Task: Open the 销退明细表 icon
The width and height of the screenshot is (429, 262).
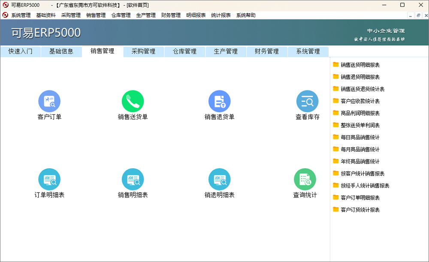Action: pyautogui.click(x=219, y=179)
